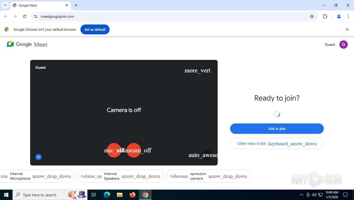Go back to previous page
The image size is (354, 200).
click(x=6, y=16)
